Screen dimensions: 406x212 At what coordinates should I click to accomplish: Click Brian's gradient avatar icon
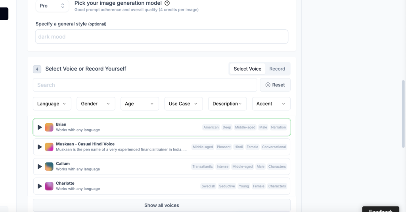(49, 127)
